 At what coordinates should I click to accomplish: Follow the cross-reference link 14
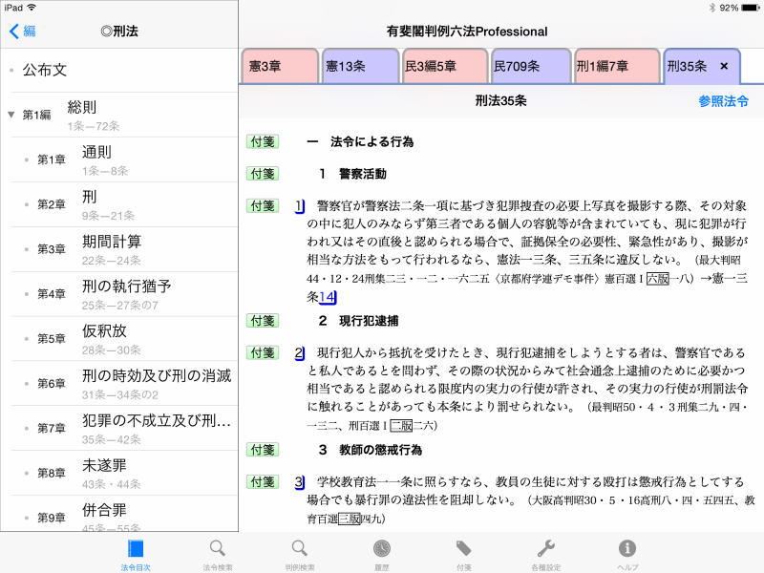pos(328,297)
